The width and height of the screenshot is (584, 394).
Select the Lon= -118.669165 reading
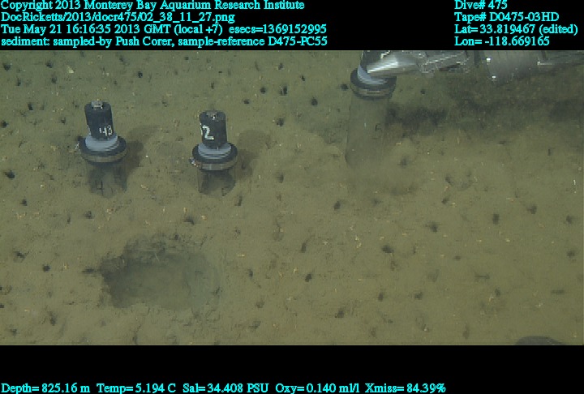[502, 41]
